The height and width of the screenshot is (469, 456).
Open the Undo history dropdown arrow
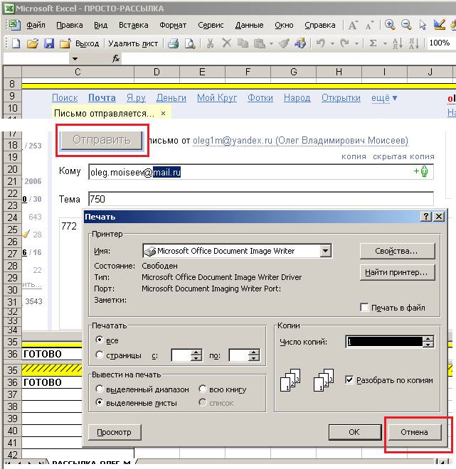pyautogui.click(x=332, y=43)
